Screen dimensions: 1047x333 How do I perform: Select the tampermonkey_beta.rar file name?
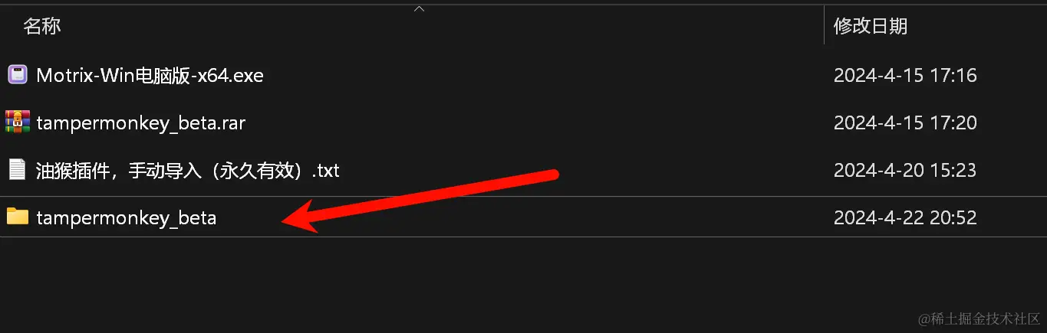[141, 122]
